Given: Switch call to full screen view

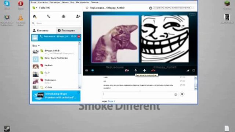Looking at the screenshot, I should pos(194,70).
